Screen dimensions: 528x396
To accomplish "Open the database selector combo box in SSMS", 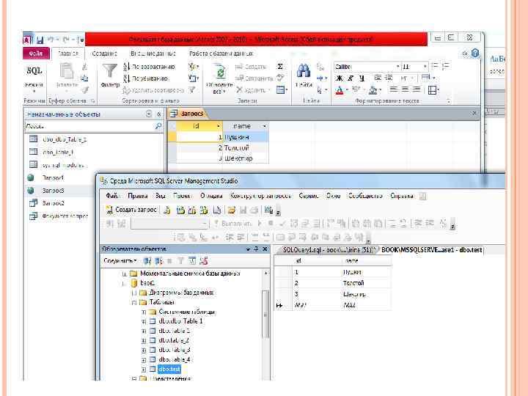I will [169, 223].
